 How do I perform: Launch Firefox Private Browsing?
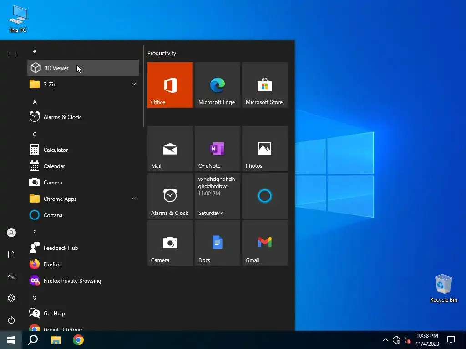(83, 280)
